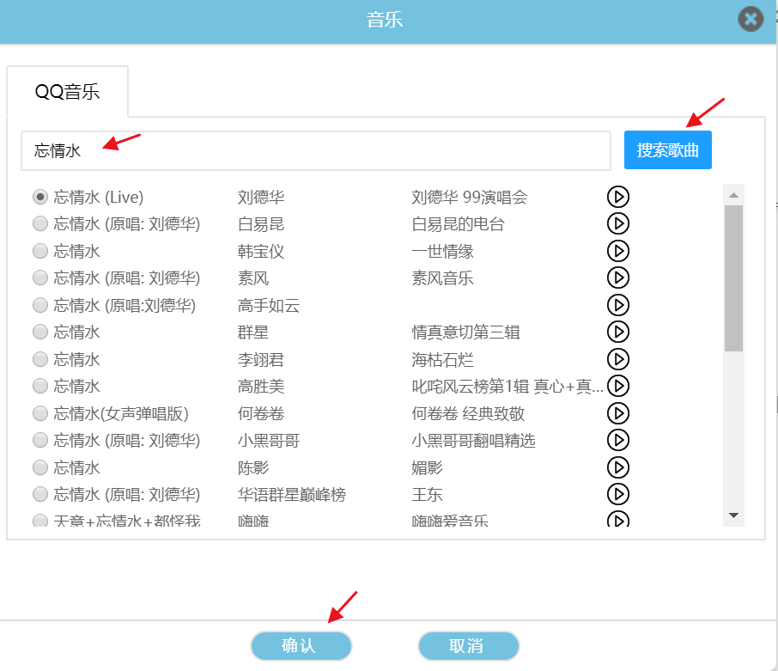This screenshot has width=778, height=671.
Task: Play preview of 小黑哥哥 version
Action: point(618,440)
